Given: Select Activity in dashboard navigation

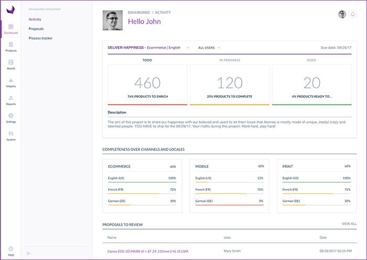Looking at the screenshot, I should (35, 19).
